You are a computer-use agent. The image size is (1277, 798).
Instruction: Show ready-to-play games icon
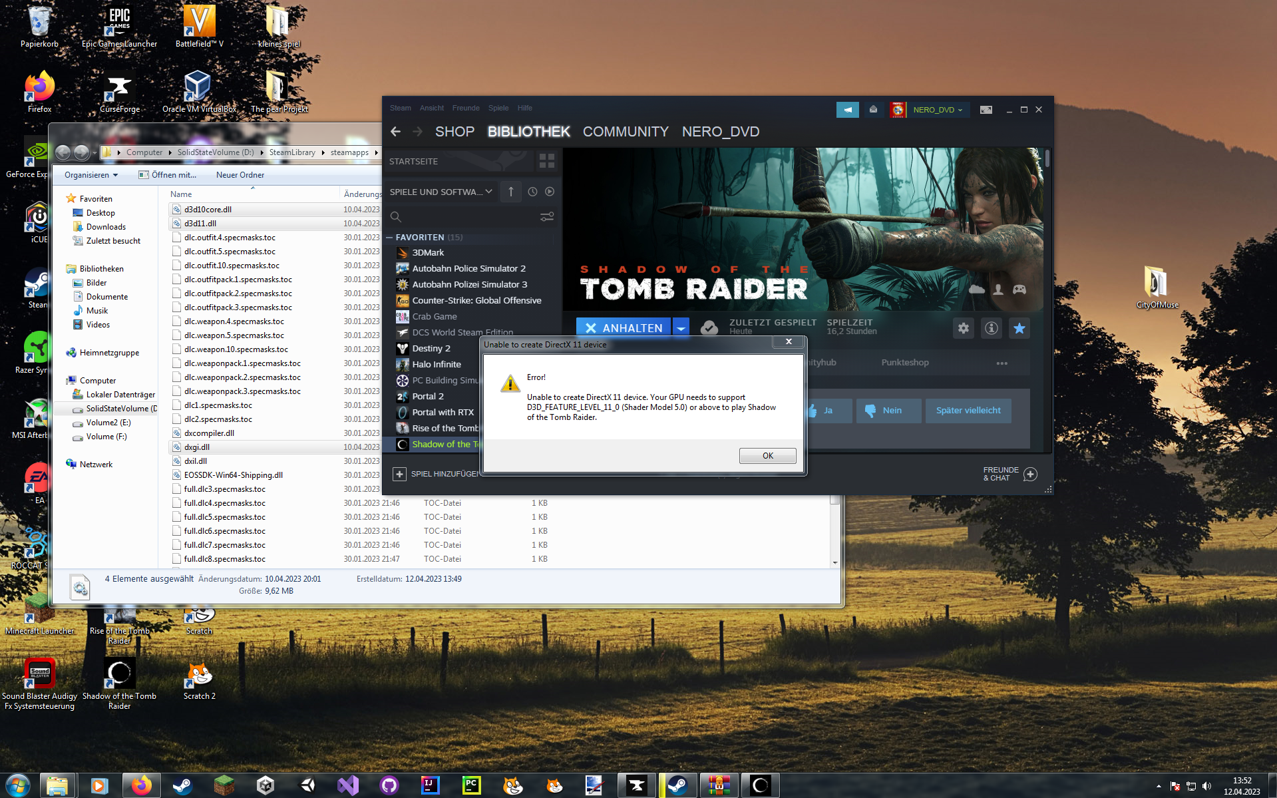click(550, 192)
